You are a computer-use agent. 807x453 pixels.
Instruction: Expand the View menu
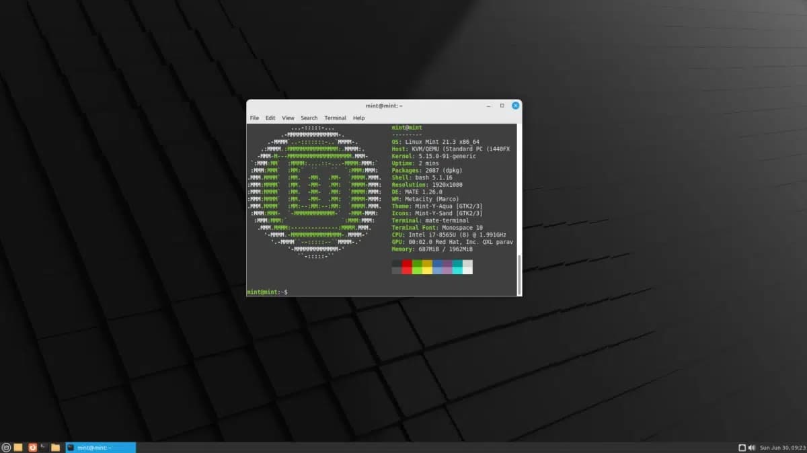click(288, 118)
